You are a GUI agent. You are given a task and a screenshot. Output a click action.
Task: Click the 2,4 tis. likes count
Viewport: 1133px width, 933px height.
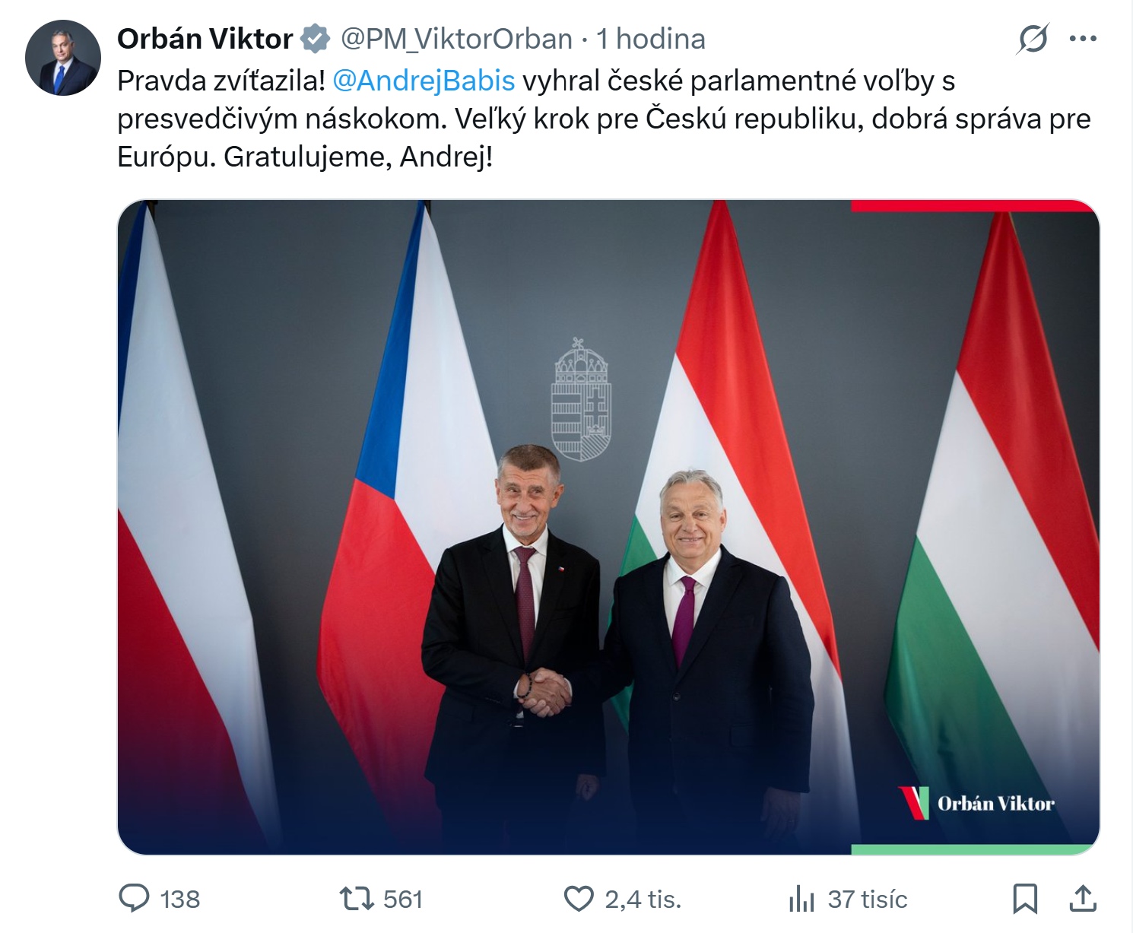[643, 899]
